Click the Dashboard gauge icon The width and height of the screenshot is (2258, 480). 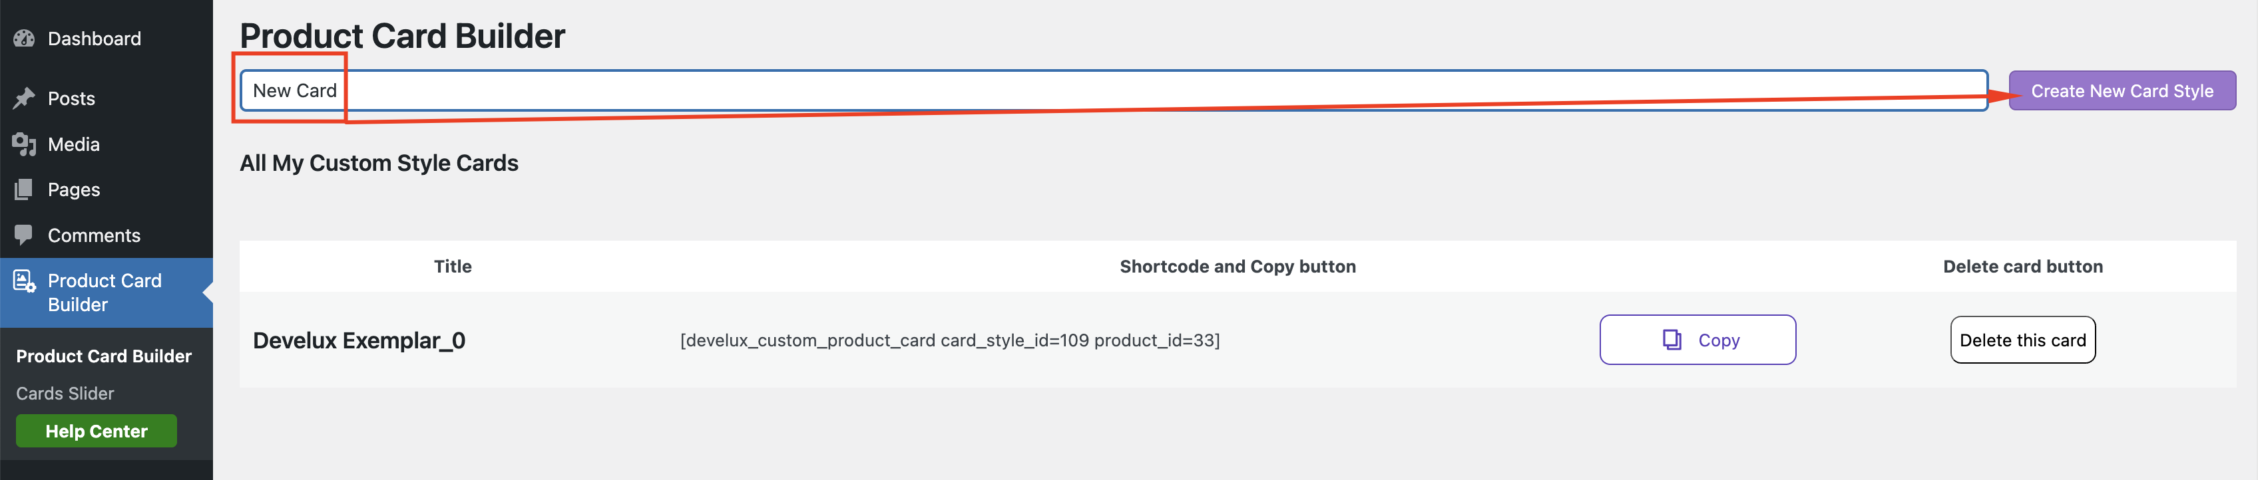(24, 39)
